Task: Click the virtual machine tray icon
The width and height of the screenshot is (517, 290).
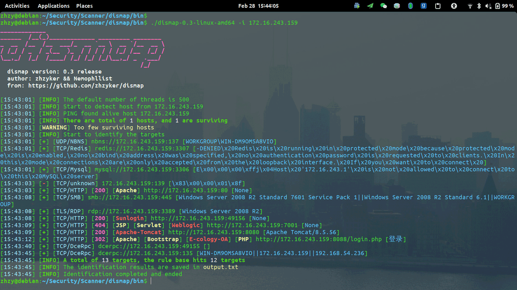Action: (357, 6)
